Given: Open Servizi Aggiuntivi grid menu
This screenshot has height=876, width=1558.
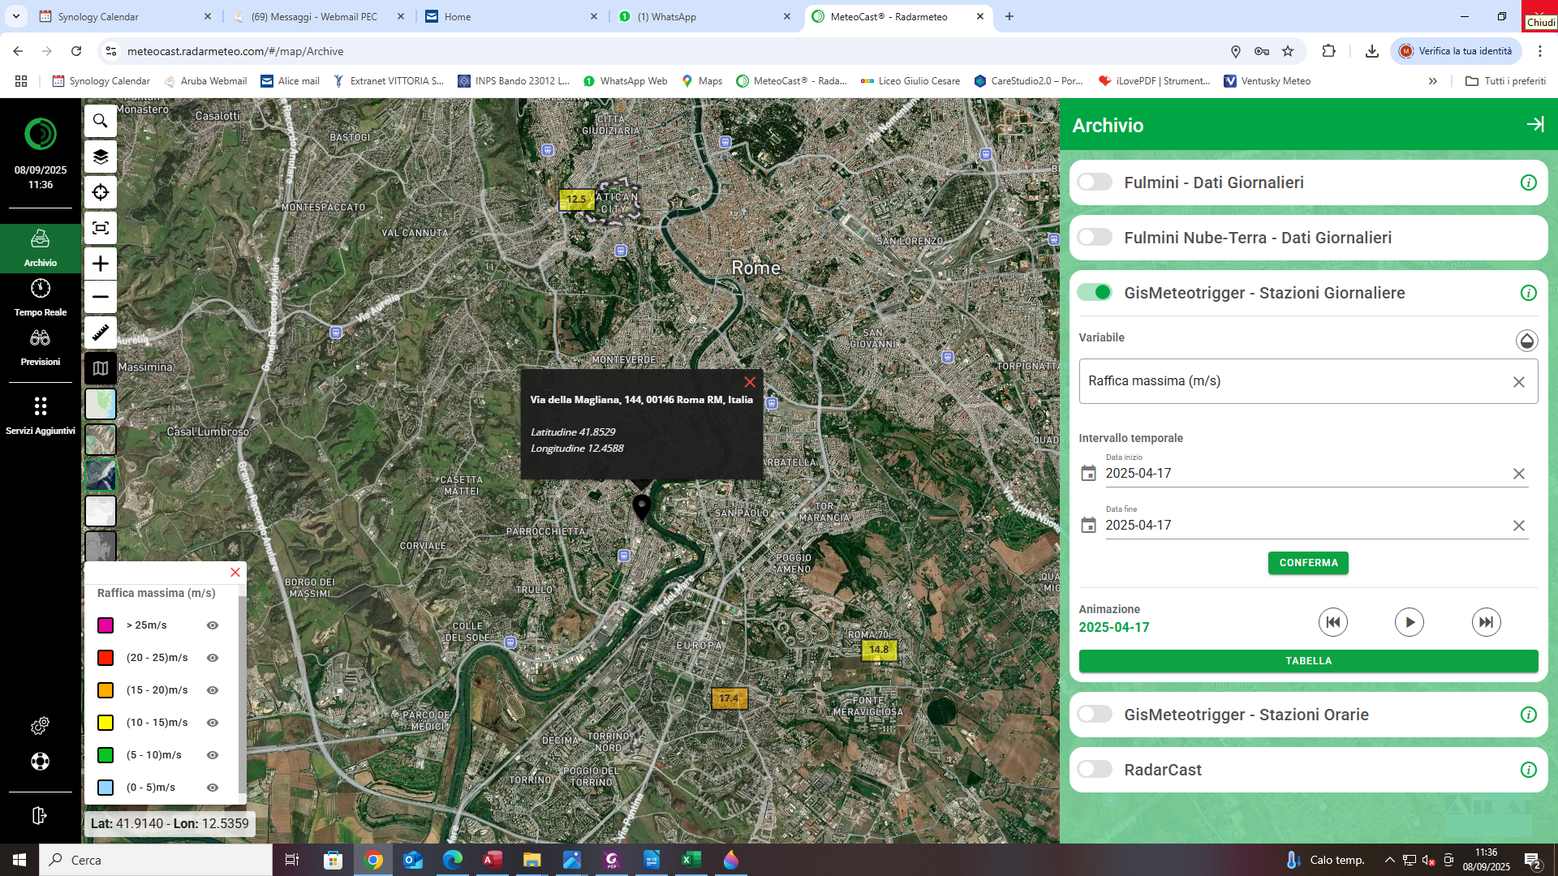Looking at the screenshot, I should 41,414.
